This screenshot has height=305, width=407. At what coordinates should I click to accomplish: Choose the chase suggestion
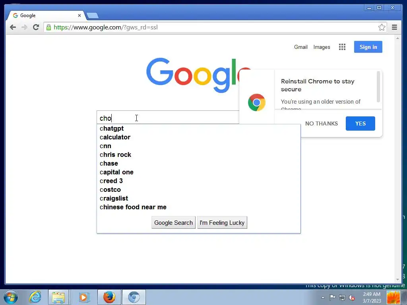[199, 163]
